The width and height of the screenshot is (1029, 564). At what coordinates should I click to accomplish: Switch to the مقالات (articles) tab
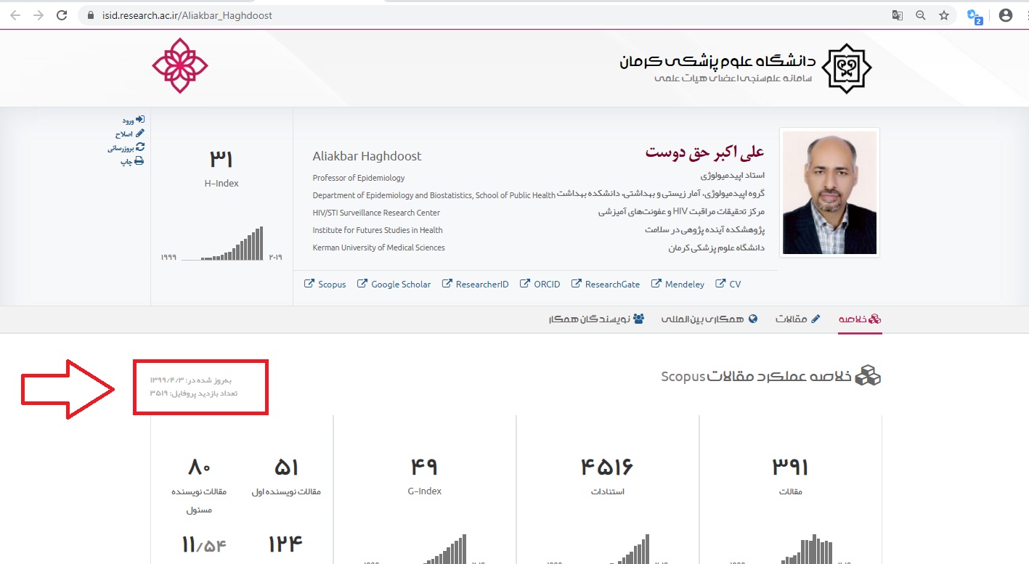pos(797,319)
